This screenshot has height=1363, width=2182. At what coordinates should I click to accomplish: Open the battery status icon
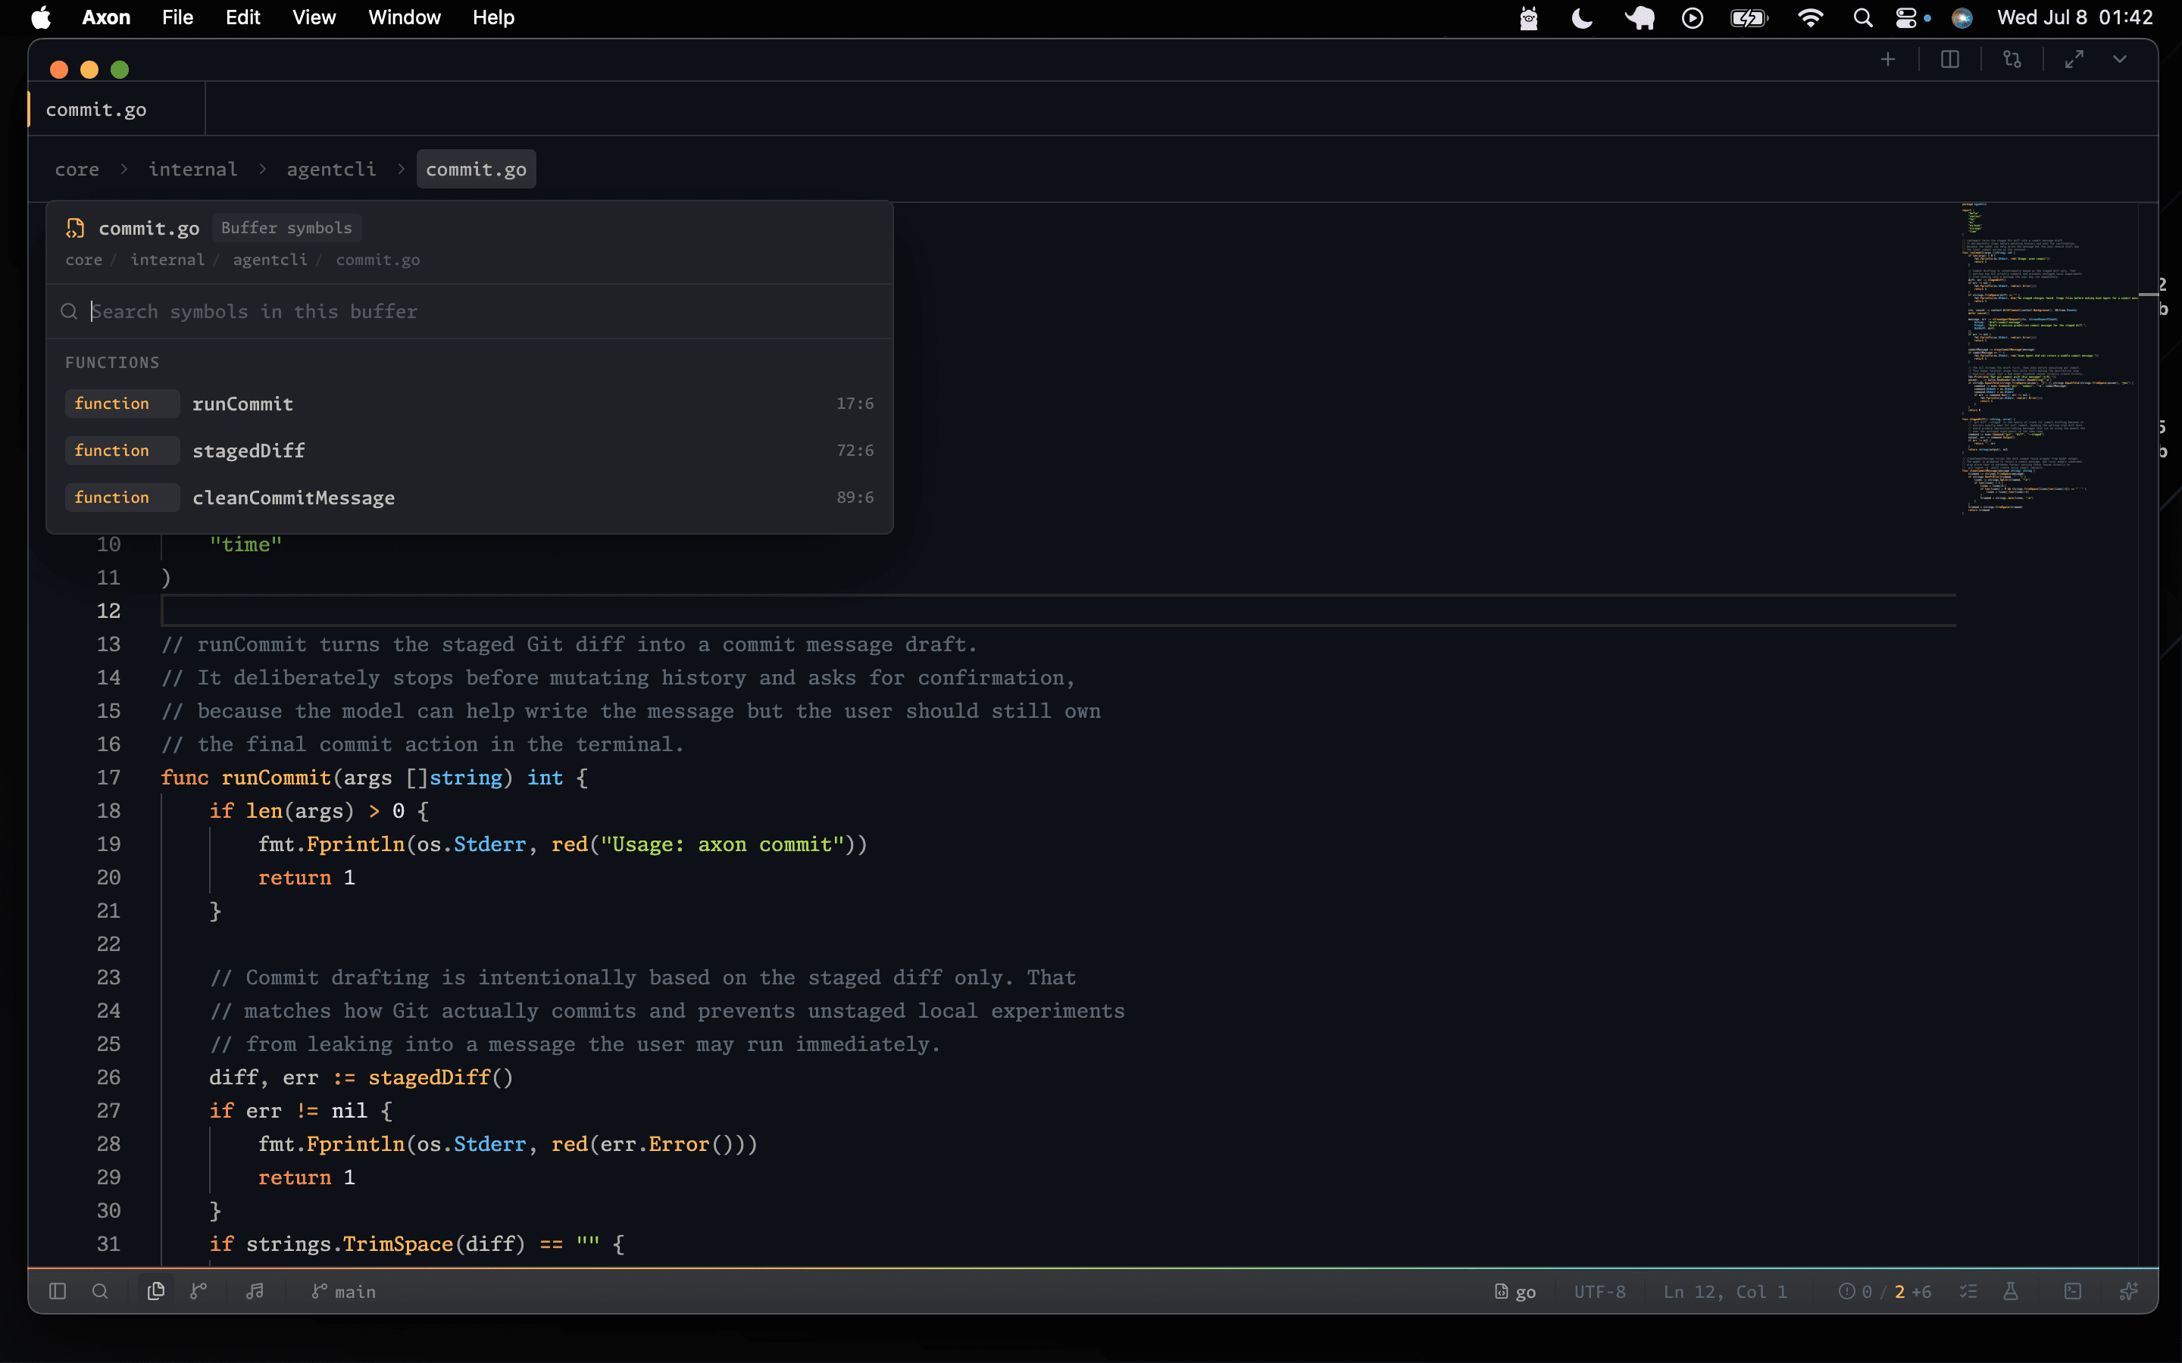(1749, 17)
